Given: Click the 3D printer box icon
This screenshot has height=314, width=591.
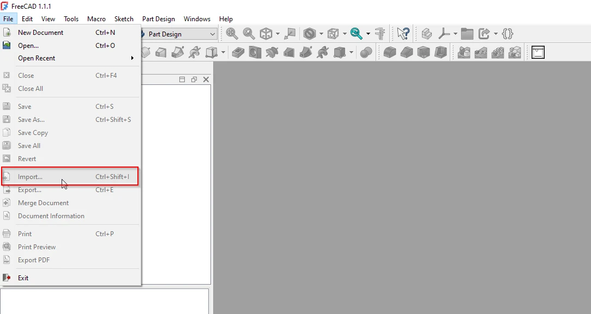Looking at the screenshot, I should 538,52.
